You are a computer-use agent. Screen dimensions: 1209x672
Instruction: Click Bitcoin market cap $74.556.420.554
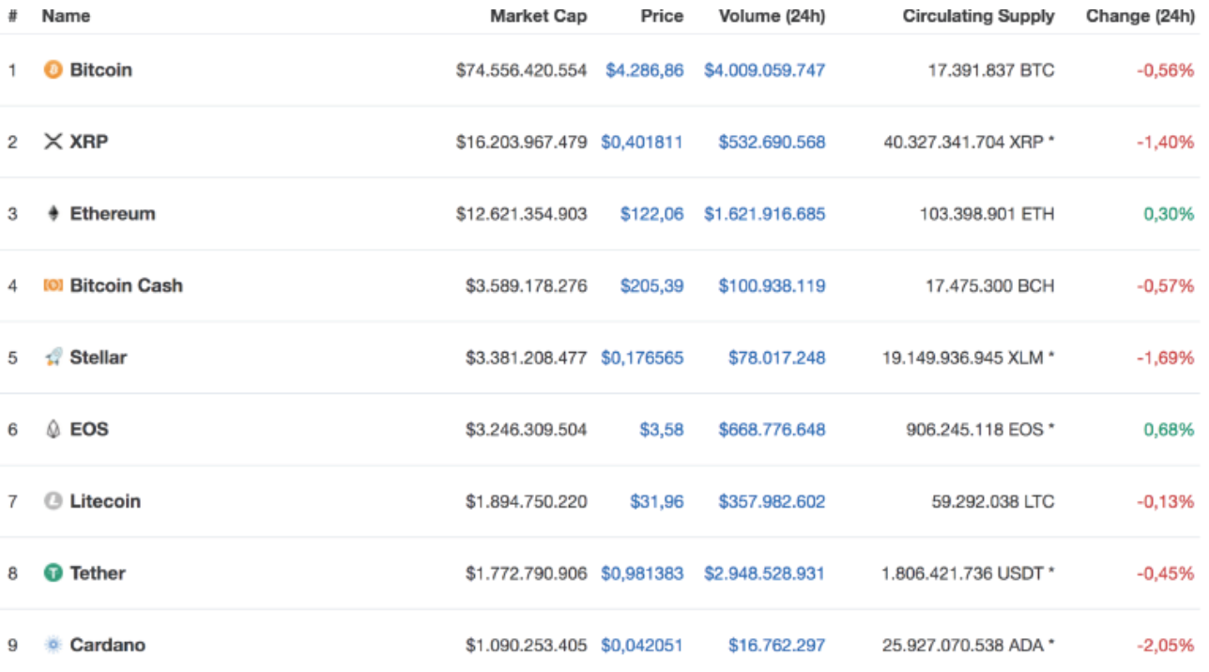(522, 69)
